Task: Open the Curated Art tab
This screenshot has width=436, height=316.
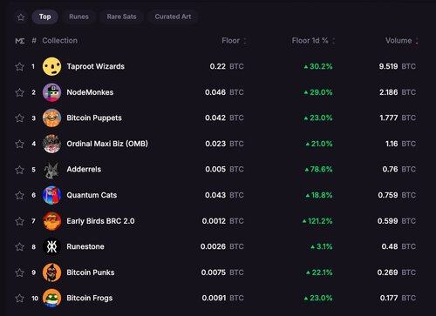Action: [173, 17]
